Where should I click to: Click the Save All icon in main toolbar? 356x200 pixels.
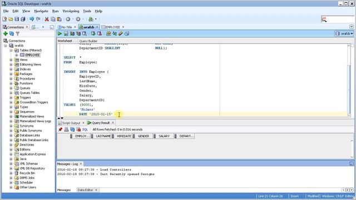coord(23,19)
